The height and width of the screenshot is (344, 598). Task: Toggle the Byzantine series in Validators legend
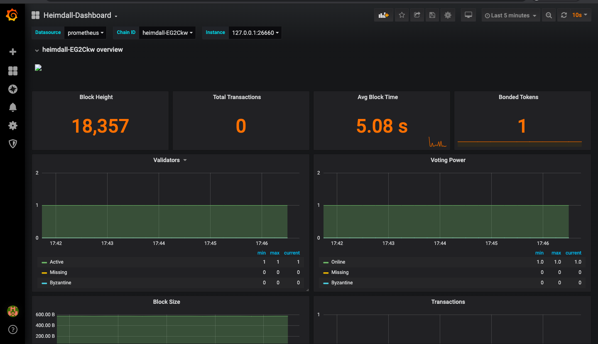[61, 283]
